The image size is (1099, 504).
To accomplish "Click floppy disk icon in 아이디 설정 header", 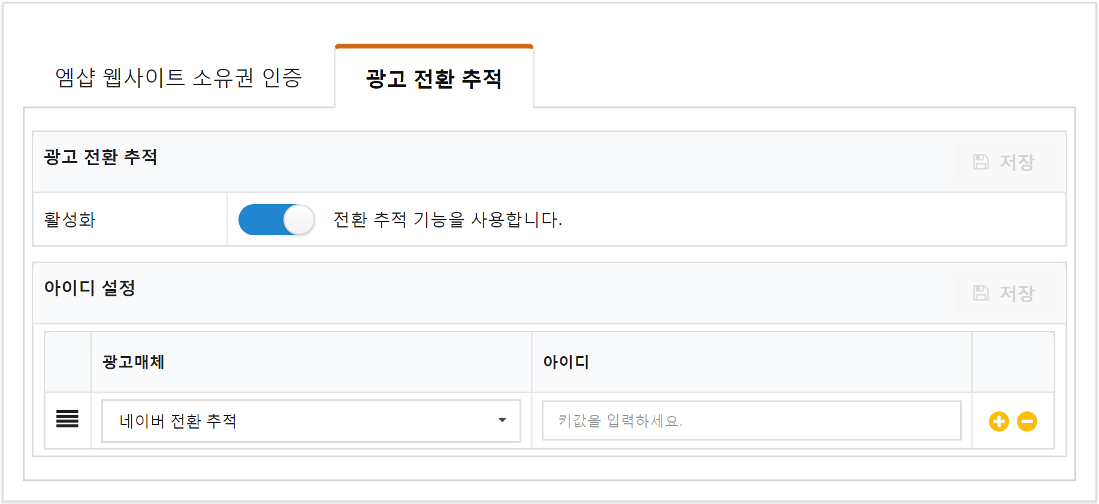I will coord(981,293).
